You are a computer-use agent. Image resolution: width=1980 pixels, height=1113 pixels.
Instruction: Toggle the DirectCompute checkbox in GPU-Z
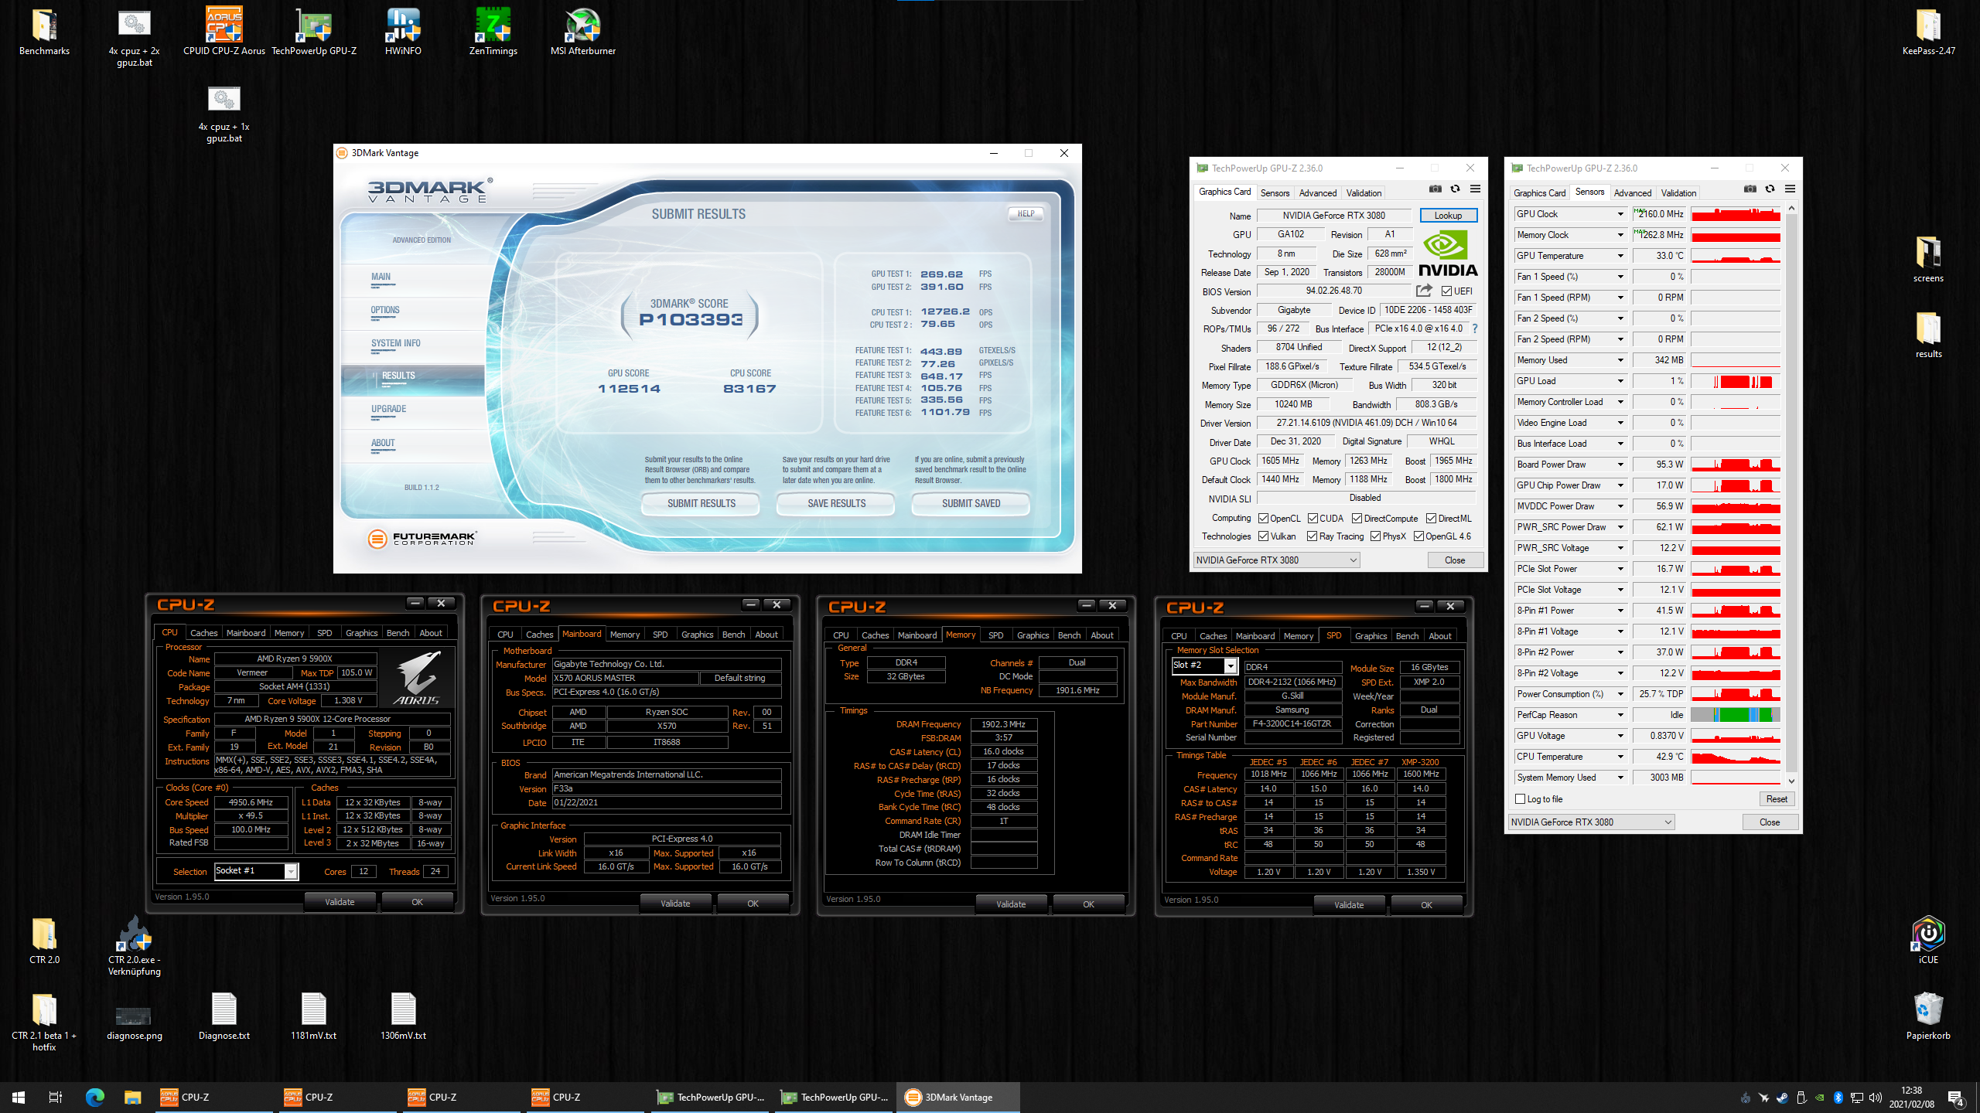[1357, 519]
